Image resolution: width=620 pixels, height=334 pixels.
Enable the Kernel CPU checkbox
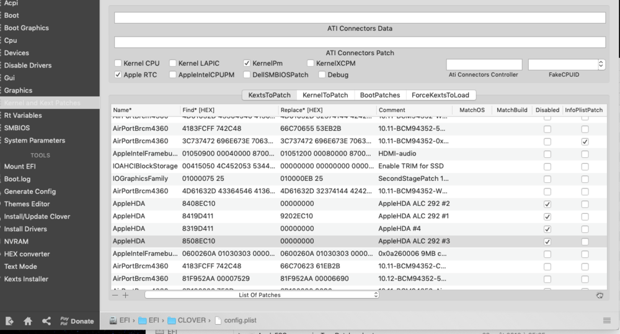(118, 63)
